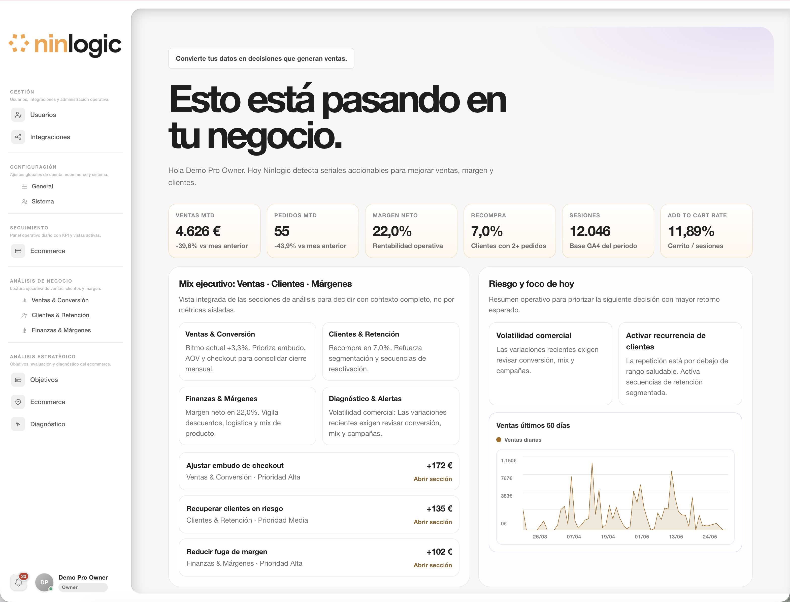This screenshot has height=602, width=790.
Task: Click the Clientes & Retención person icon
Action: point(24,315)
